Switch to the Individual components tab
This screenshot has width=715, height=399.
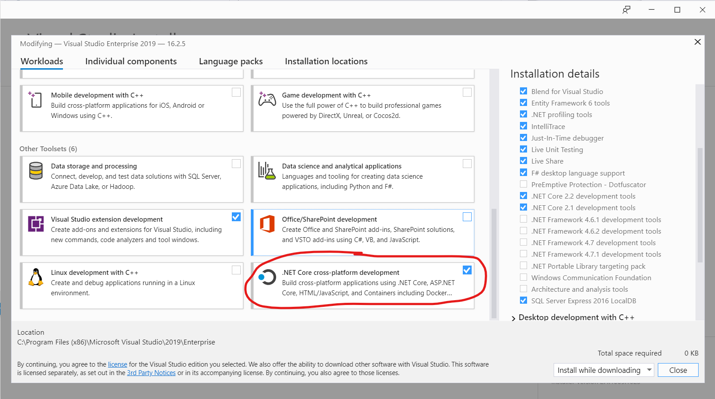point(131,61)
